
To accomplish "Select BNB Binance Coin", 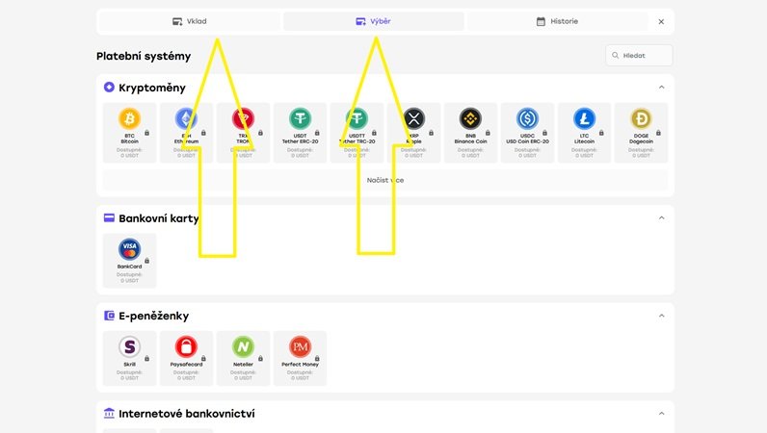I will coord(470,133).
